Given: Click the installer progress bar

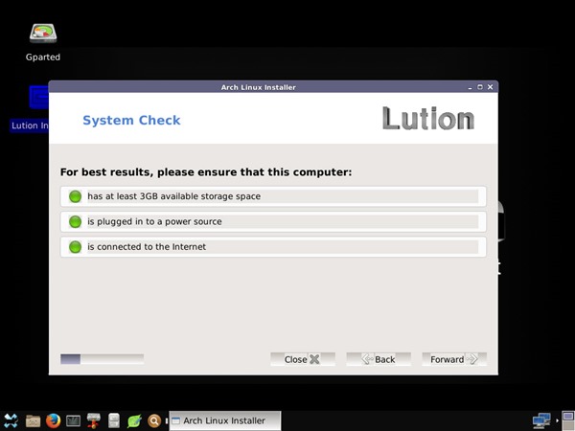Looking at the screenshot, I should pyautogui.click(x=102, y=359).
